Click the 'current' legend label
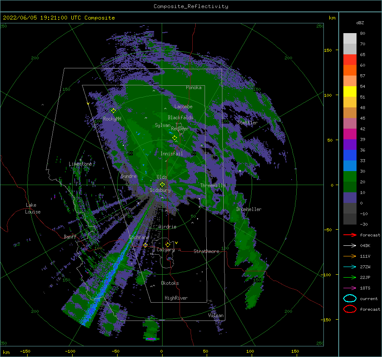 click(x=368, y=299)
